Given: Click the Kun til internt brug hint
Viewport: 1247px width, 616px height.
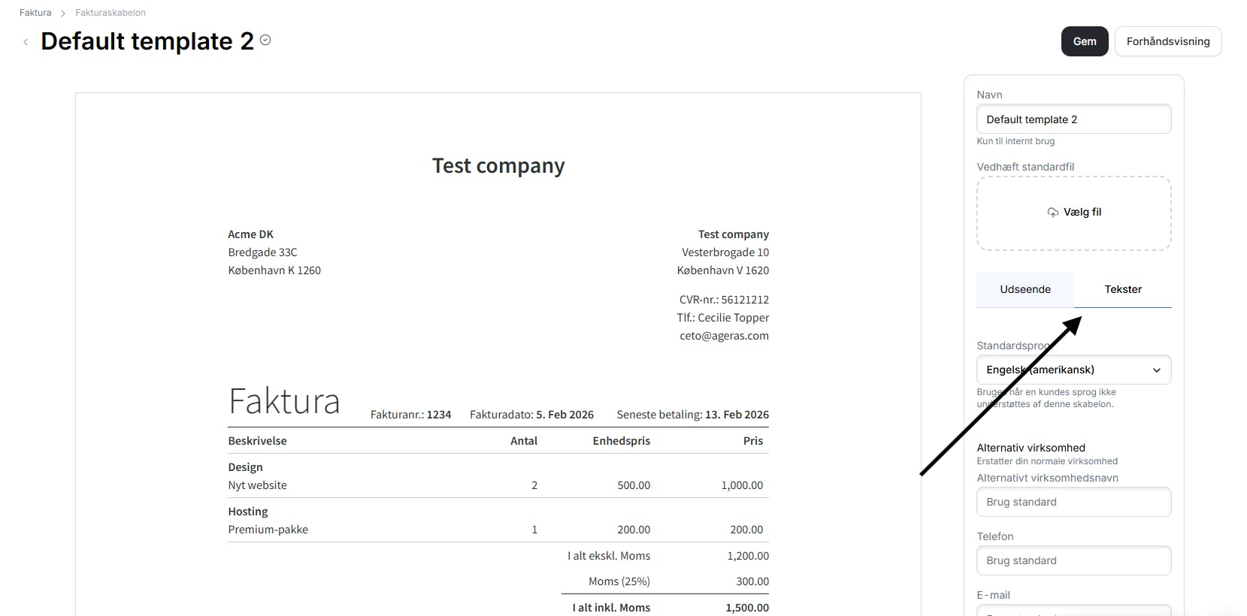Looking at the screenshot, I should [x=1015, y=141].
